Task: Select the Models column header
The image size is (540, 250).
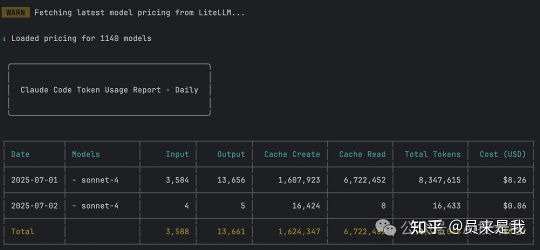Action: click(86, 154)
